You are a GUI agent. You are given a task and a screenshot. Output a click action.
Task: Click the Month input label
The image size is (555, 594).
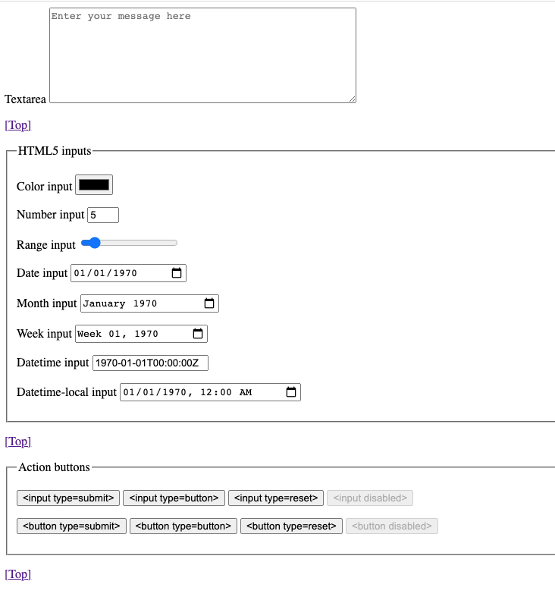pos(46,303)
